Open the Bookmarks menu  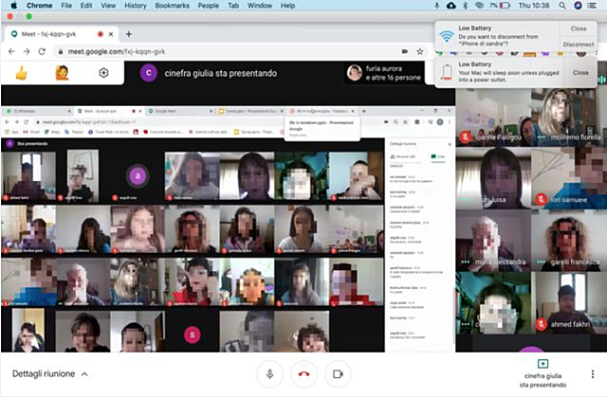(173, 6)
